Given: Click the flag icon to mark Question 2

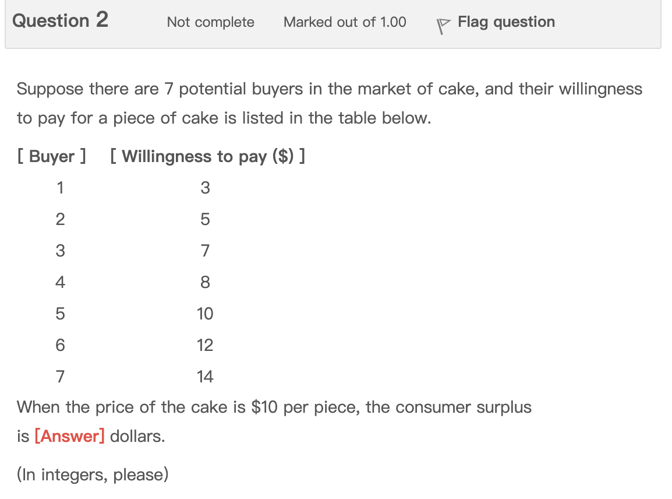Looking at the screenshot, I should [x=443, y=24].
